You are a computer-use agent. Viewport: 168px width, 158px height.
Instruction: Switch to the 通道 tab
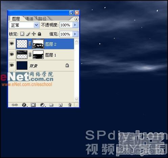point(29,19)
